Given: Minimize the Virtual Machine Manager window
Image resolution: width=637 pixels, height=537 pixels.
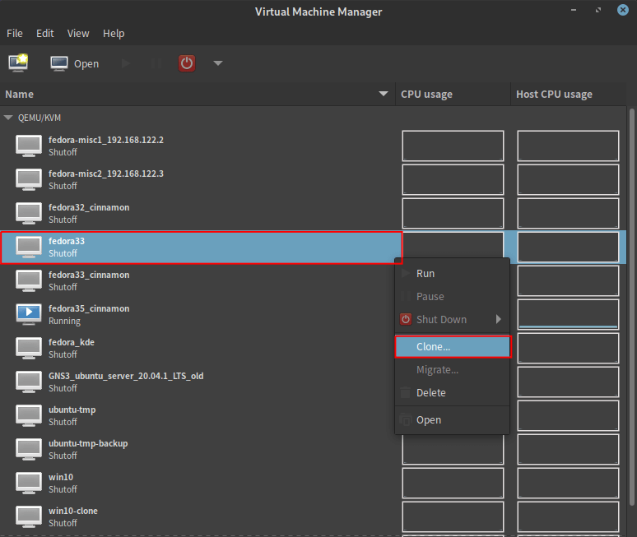Looking at the screenshot, I should [x=574, y=10].
